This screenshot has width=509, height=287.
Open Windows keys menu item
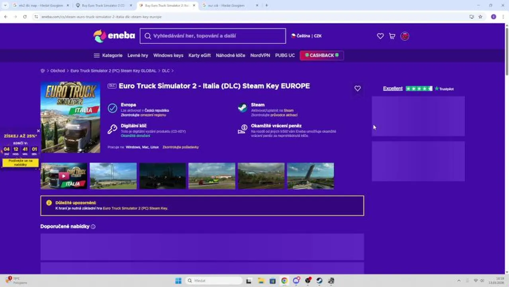coord(168,55)
